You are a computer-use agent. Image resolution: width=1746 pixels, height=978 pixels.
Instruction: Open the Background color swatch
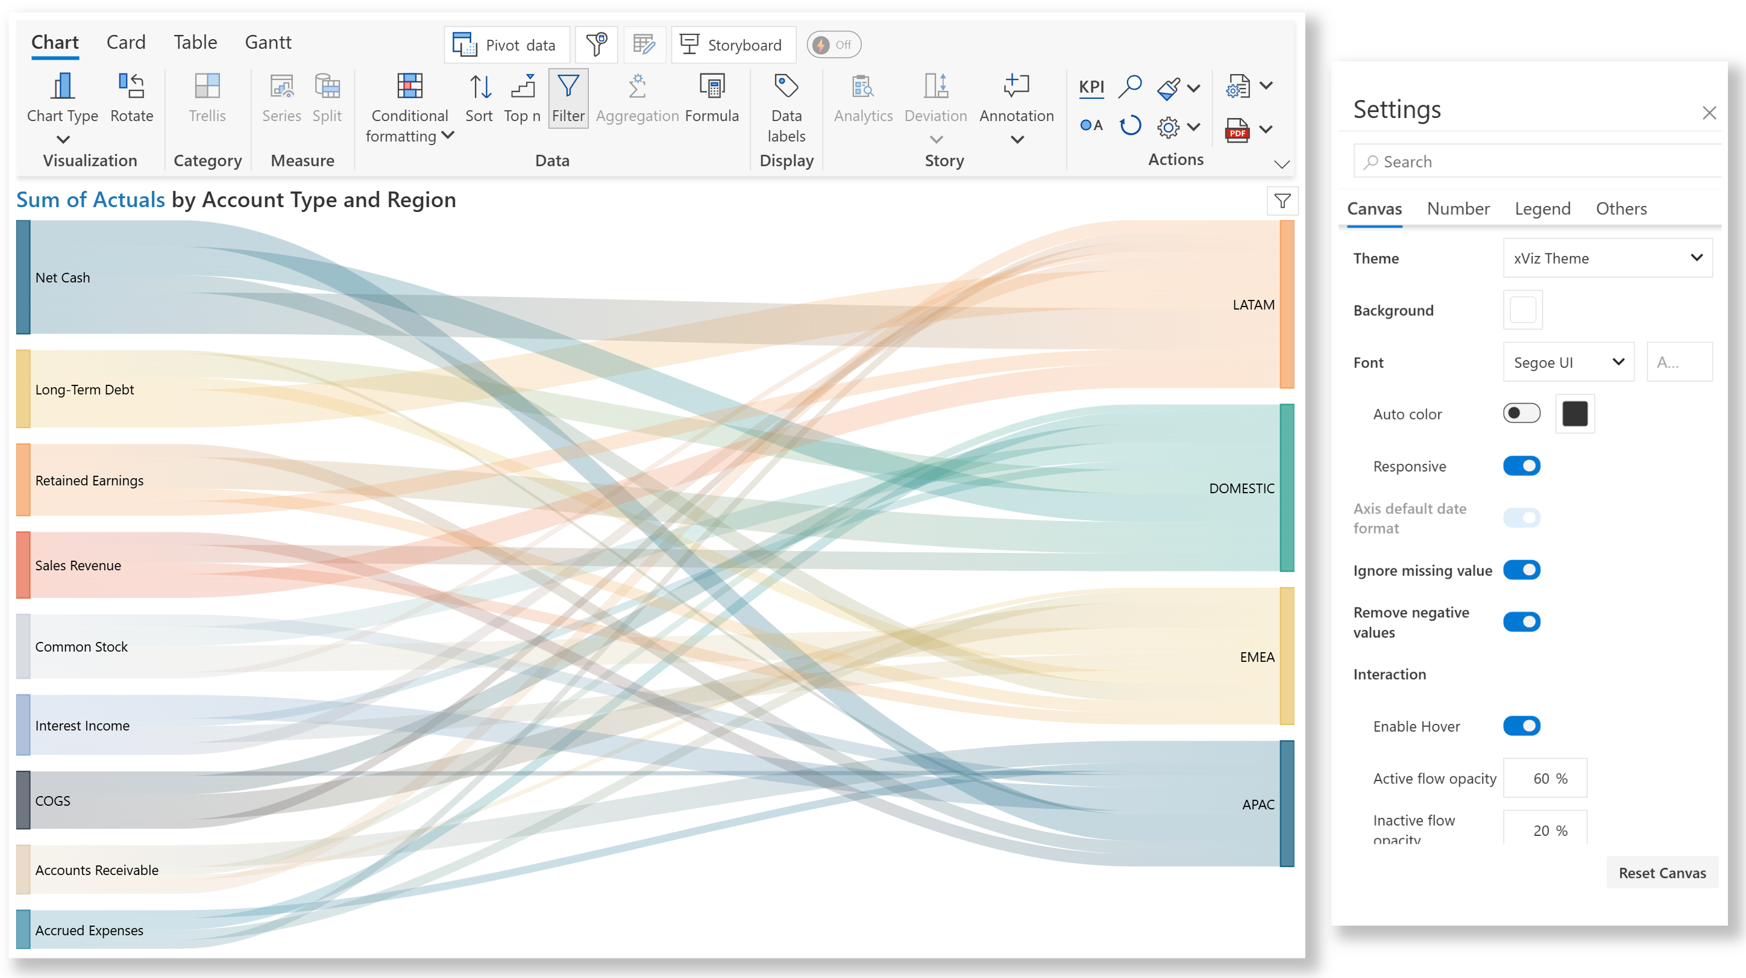click(x=1523, y=310)
